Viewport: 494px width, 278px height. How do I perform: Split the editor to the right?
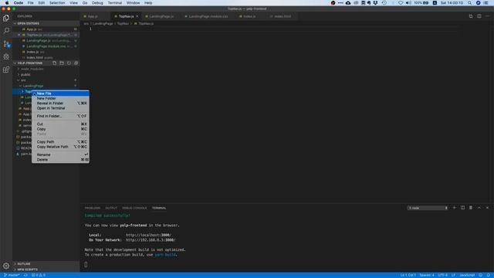pos(479,16)
